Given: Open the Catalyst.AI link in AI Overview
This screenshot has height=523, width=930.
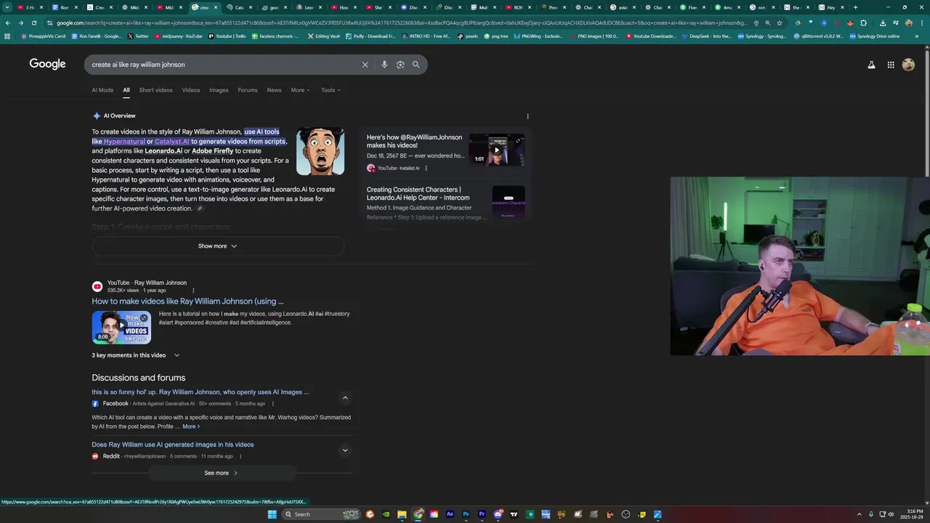Looking at the screenshot, I should click(x=171, y=142).
